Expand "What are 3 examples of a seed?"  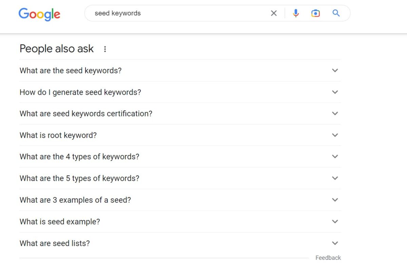click(335, 200)
